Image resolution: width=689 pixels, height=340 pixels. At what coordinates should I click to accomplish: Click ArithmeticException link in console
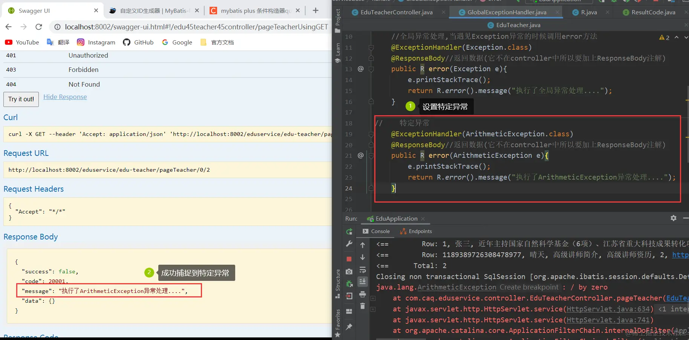[457, 287]
